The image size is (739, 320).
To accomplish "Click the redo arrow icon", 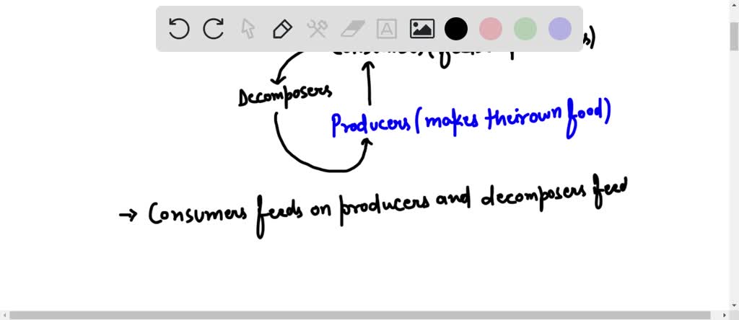I will pyautogui.click(x=213, y=29).
